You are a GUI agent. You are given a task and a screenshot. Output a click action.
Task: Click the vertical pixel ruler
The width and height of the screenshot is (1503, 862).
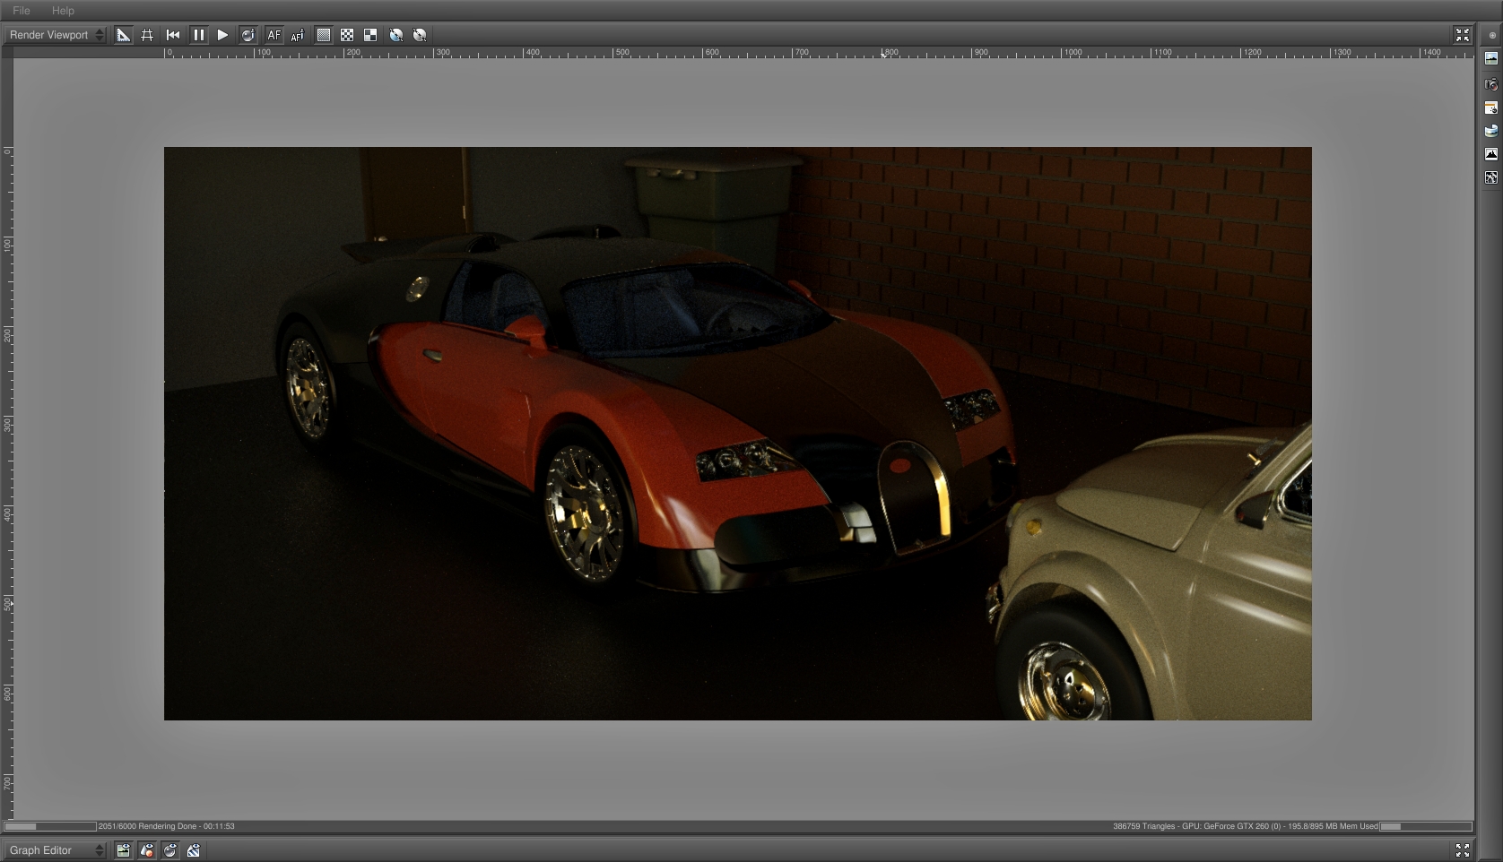[x=8, y=439]
